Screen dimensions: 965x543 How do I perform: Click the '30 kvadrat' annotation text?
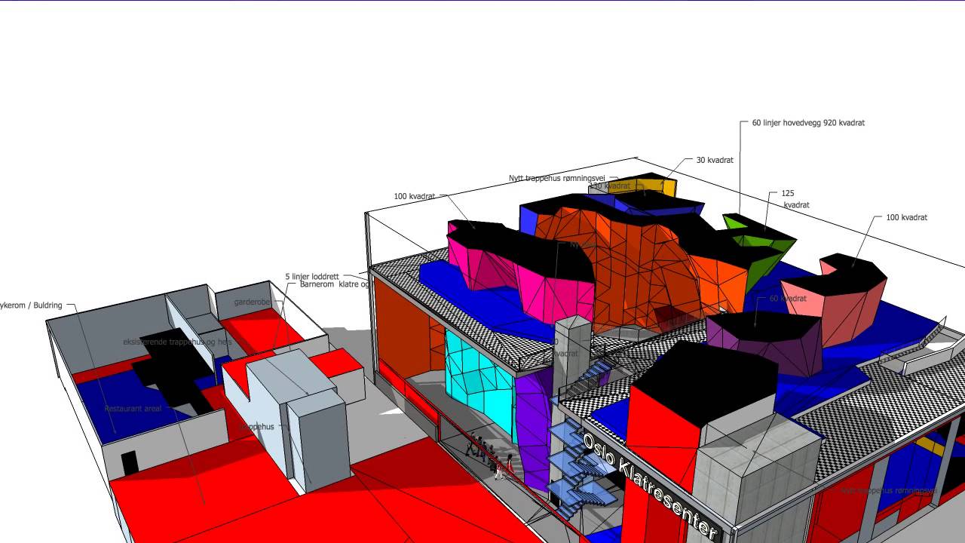coord(715,160)
